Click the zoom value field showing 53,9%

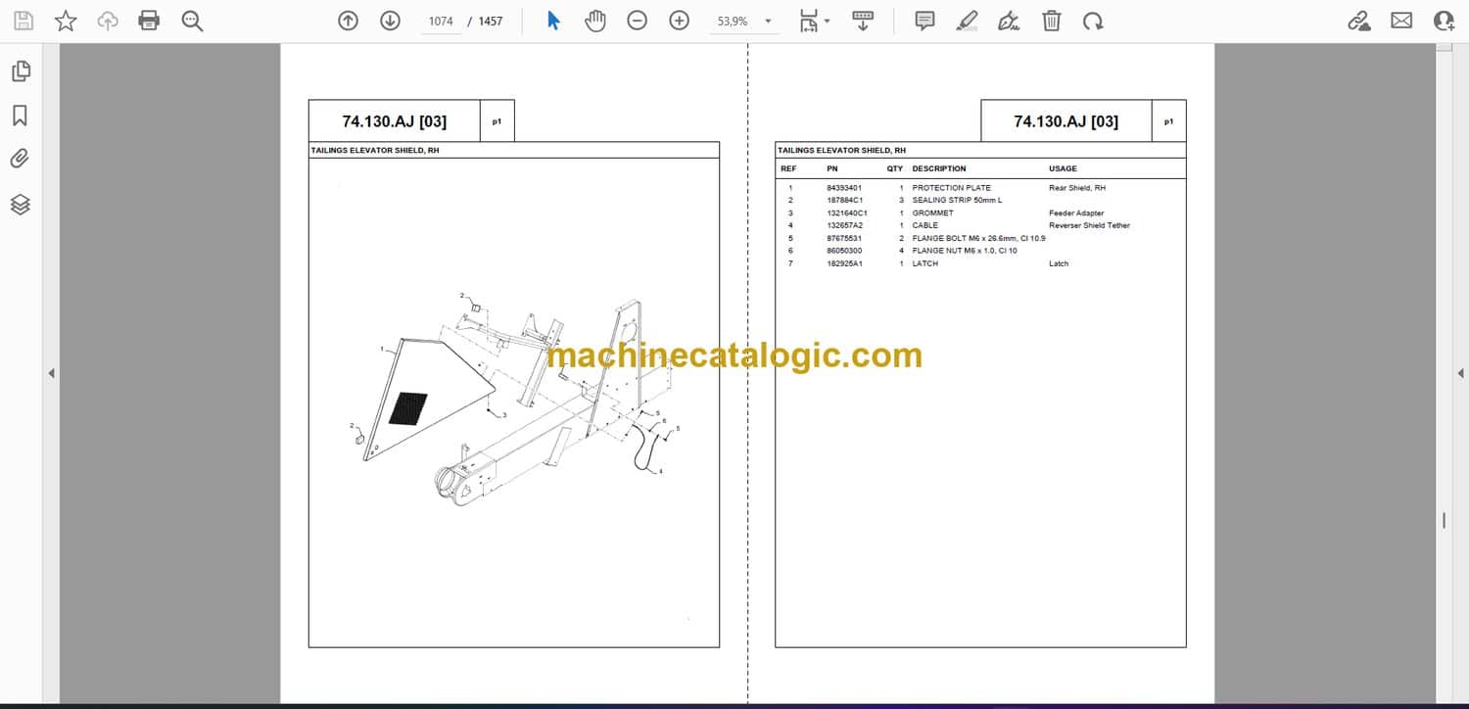click(x=733, y=21)
